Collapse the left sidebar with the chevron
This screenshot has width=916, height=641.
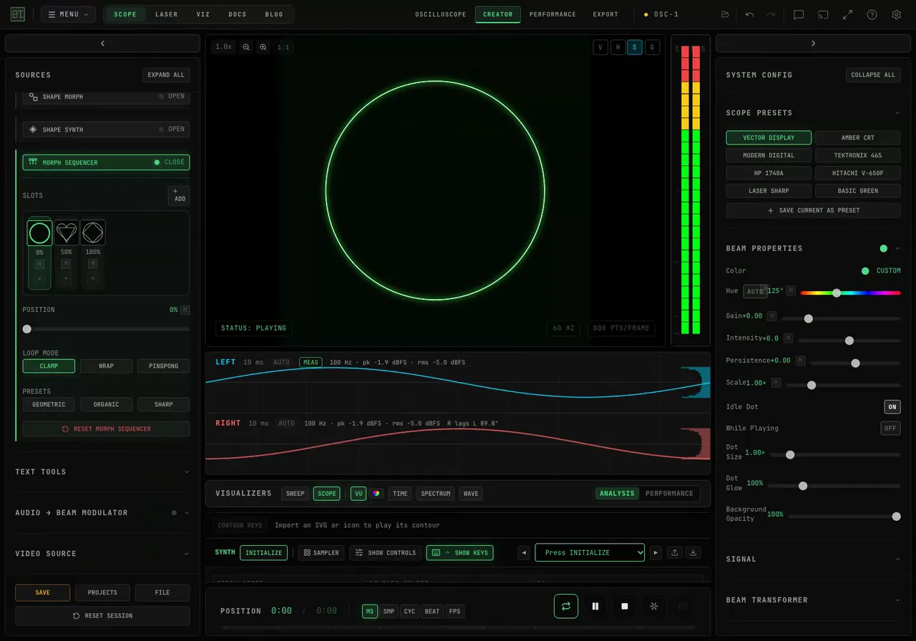[102, 44]
